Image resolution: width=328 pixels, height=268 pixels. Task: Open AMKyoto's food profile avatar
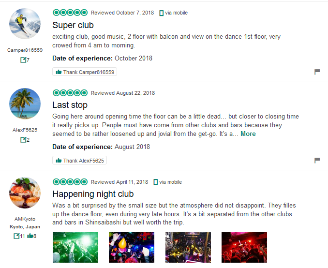click(x=25, y=193)
